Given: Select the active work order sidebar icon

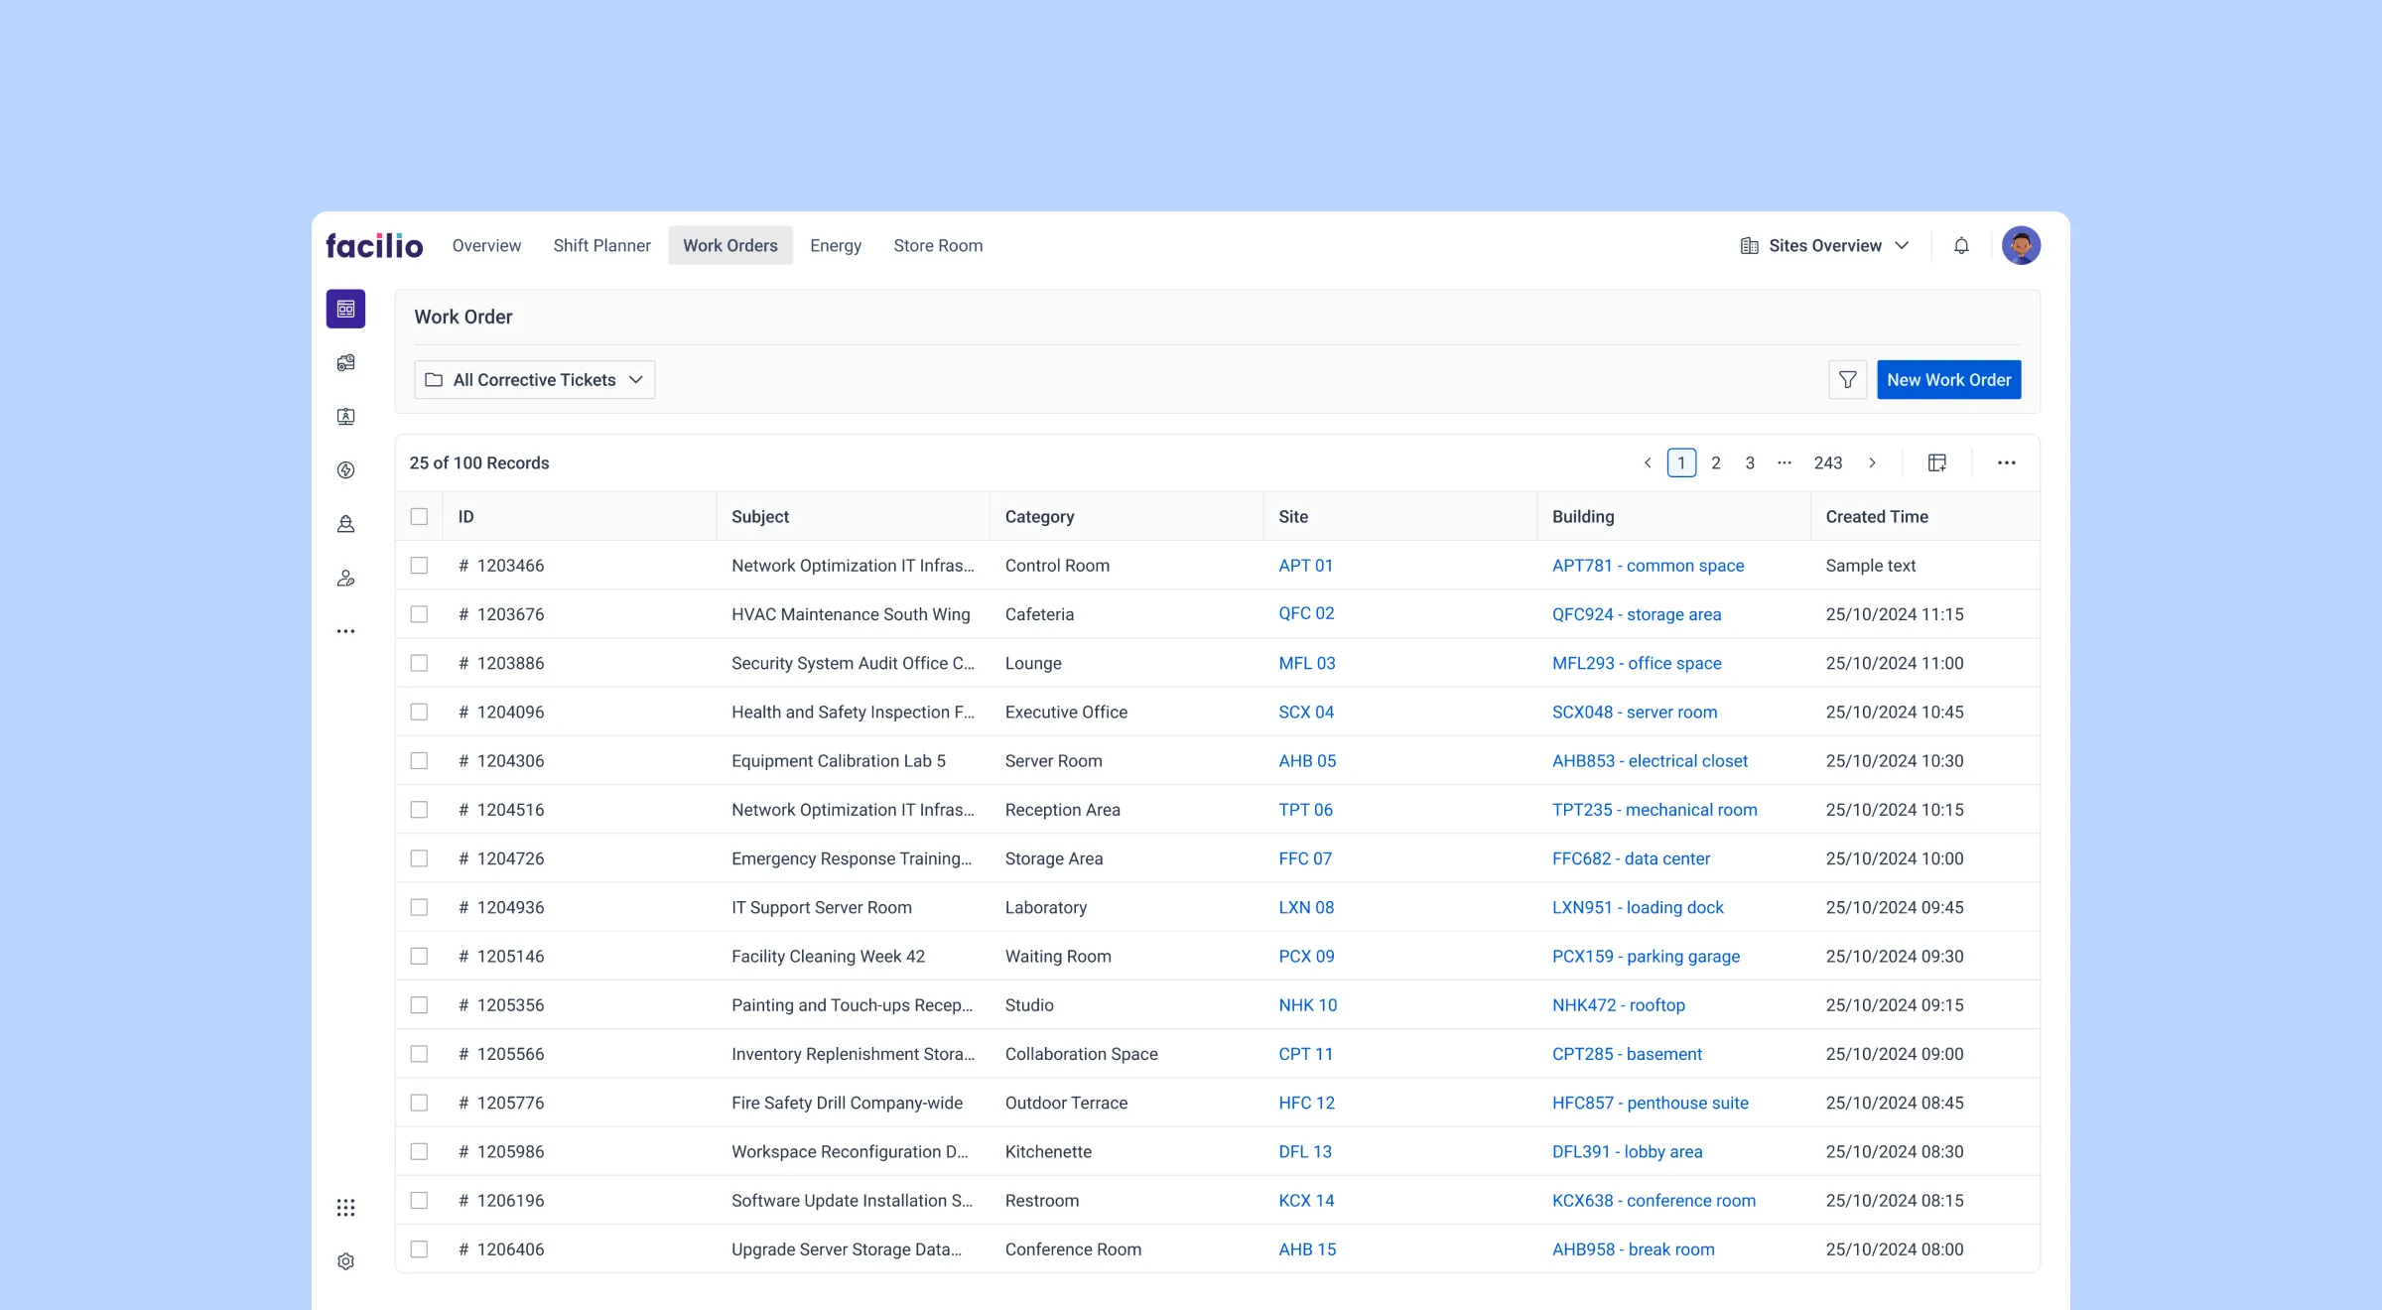Looking at the screenshot, I should (345, 309).
